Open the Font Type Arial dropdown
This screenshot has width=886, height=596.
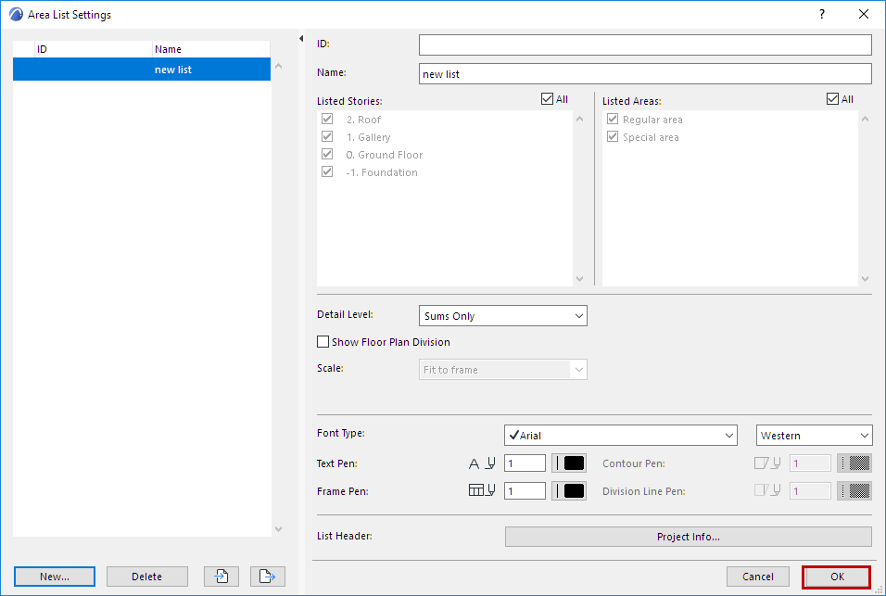[620, 435]
